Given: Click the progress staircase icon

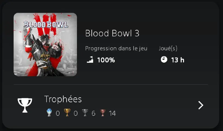Looking at the screenshot, I should [90, 60].
